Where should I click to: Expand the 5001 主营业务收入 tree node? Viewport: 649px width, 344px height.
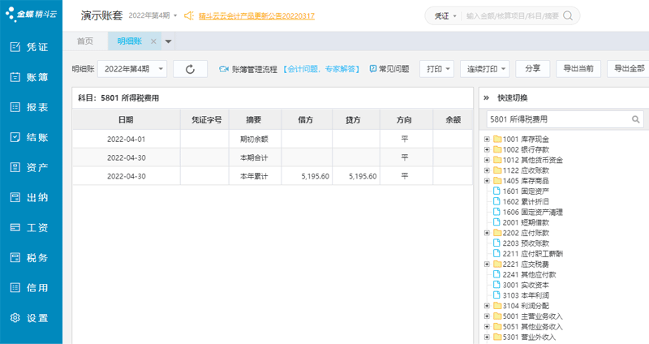point(487,316)
